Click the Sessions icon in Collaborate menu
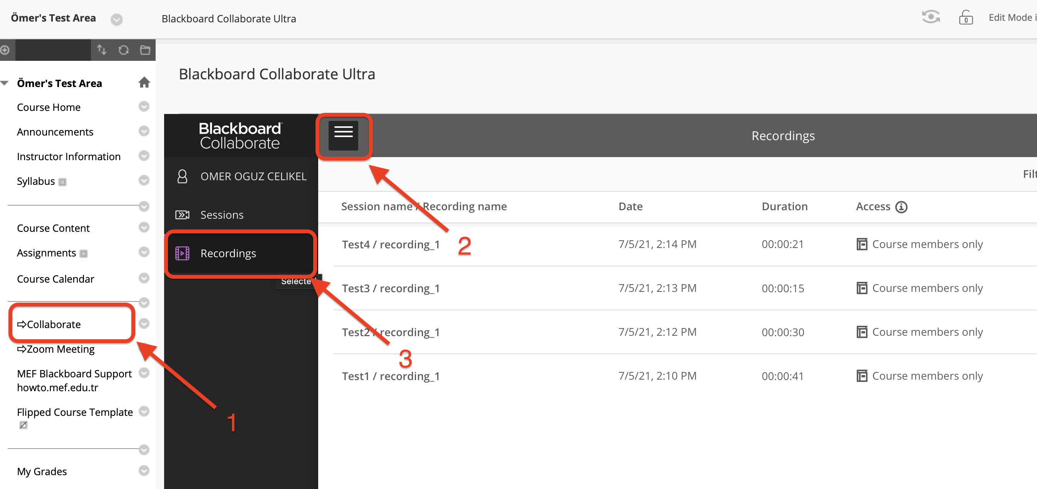 tap(182, 215)
